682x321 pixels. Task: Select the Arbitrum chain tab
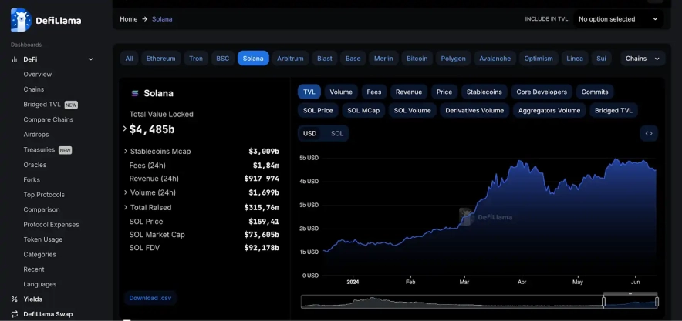click(x=290, y=59)
